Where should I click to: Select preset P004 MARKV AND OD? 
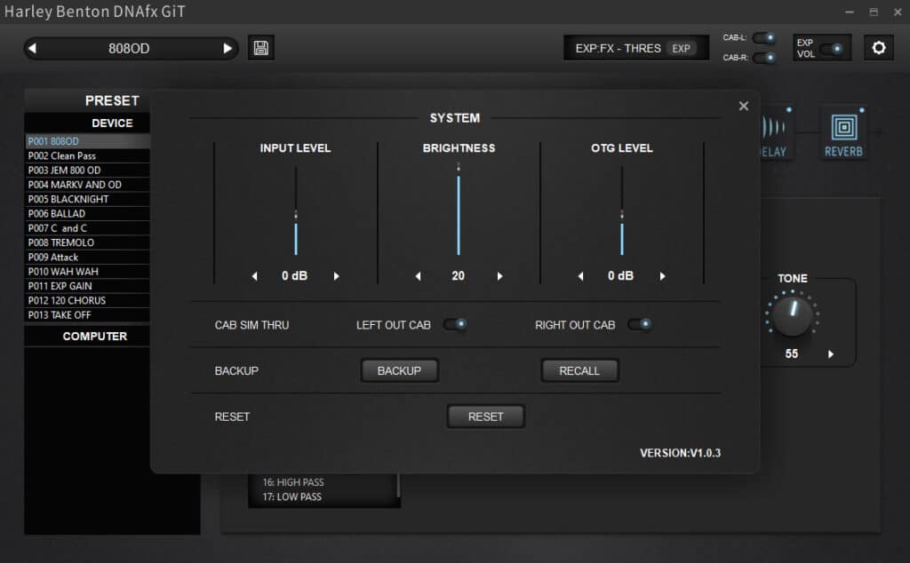(87, 185)
